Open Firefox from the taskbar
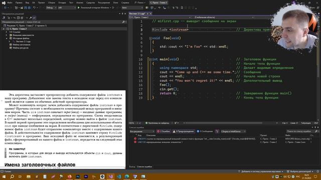Screen dimensions: 321x180 click(x=69, y=176)
